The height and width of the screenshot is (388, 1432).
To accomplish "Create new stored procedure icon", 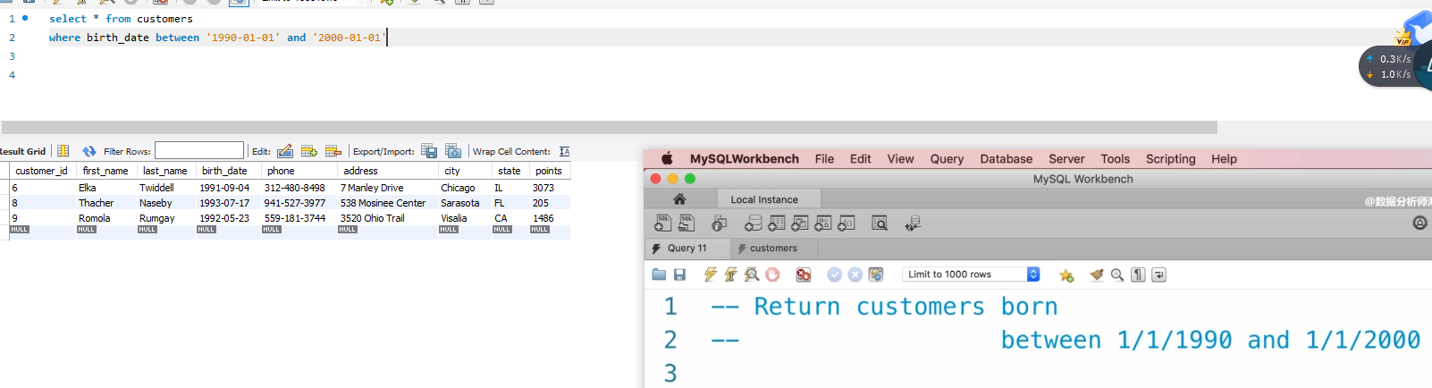I will pyautogui.click(x=823, y=224).
